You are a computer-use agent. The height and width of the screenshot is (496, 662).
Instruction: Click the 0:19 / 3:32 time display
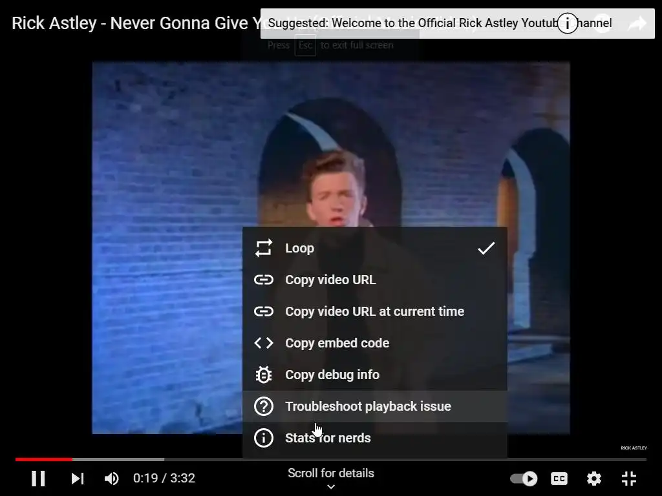(164, 479)
